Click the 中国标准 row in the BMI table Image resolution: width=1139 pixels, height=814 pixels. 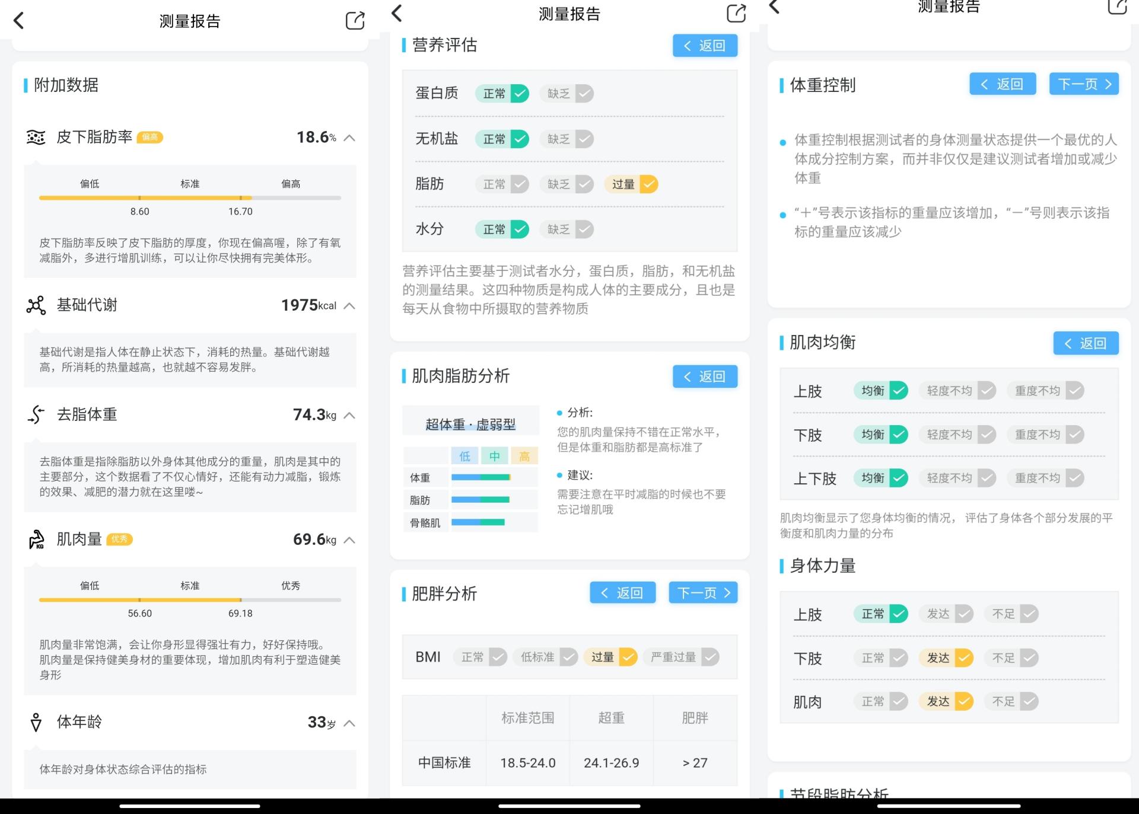pos(444,763)
